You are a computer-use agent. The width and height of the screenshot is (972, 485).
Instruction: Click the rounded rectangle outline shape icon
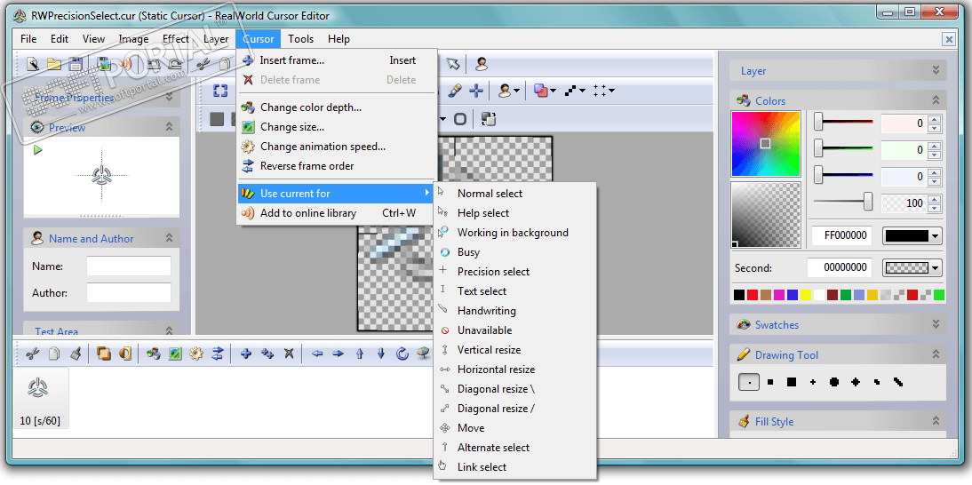[460, 119]
